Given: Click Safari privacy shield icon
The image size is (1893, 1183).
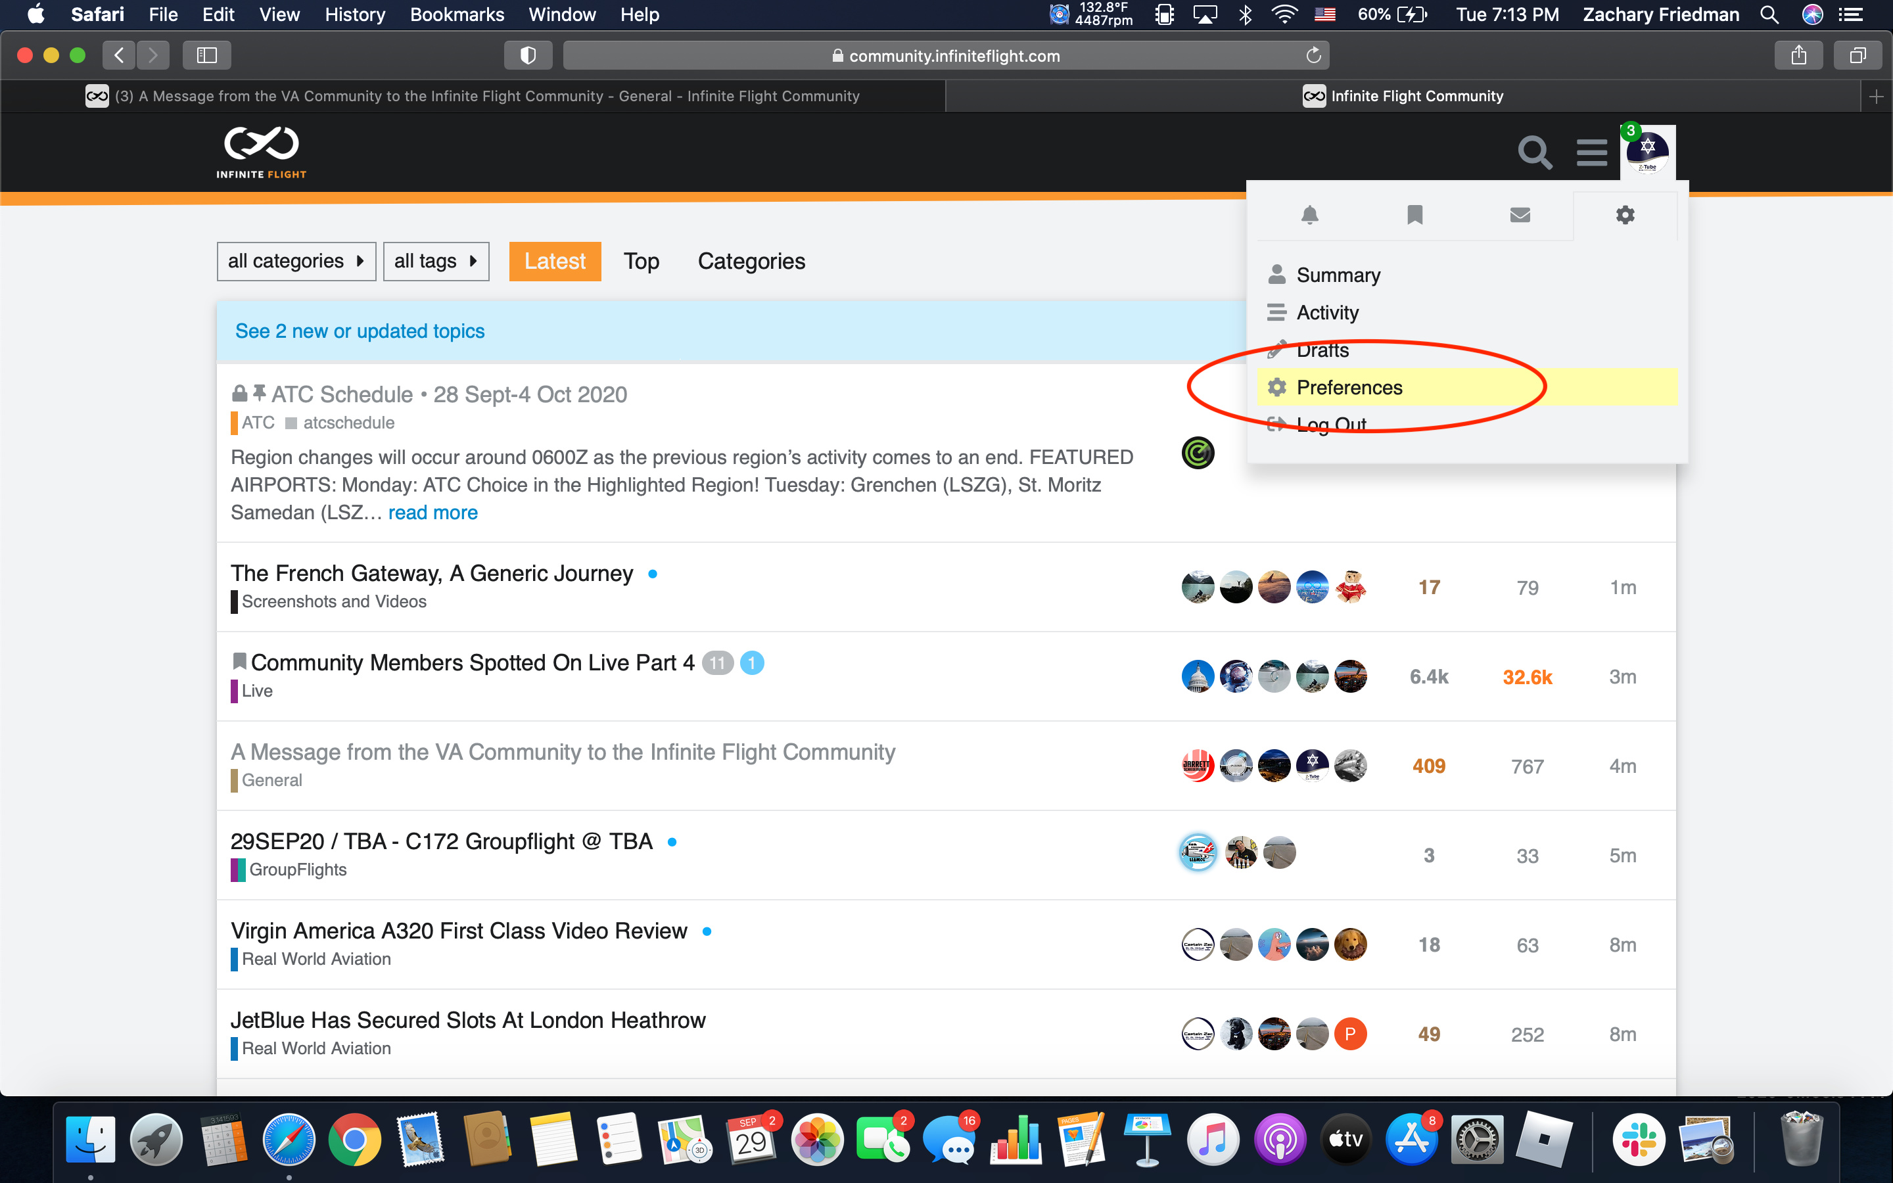Looking at the screenshot, I should (x=528, y=56).
